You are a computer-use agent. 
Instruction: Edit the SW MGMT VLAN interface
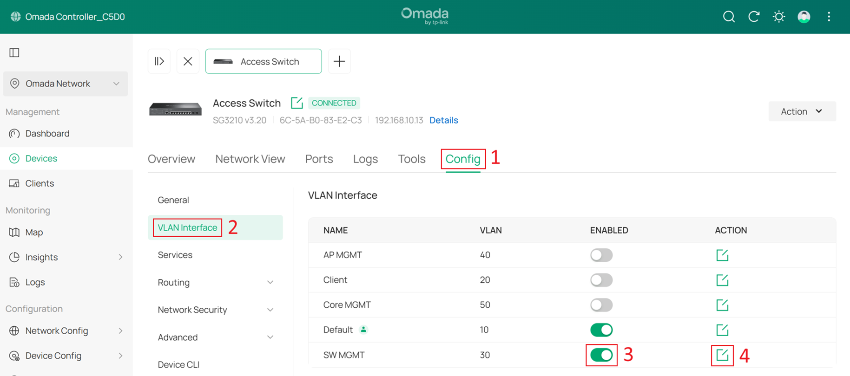(x=722, y=355)
